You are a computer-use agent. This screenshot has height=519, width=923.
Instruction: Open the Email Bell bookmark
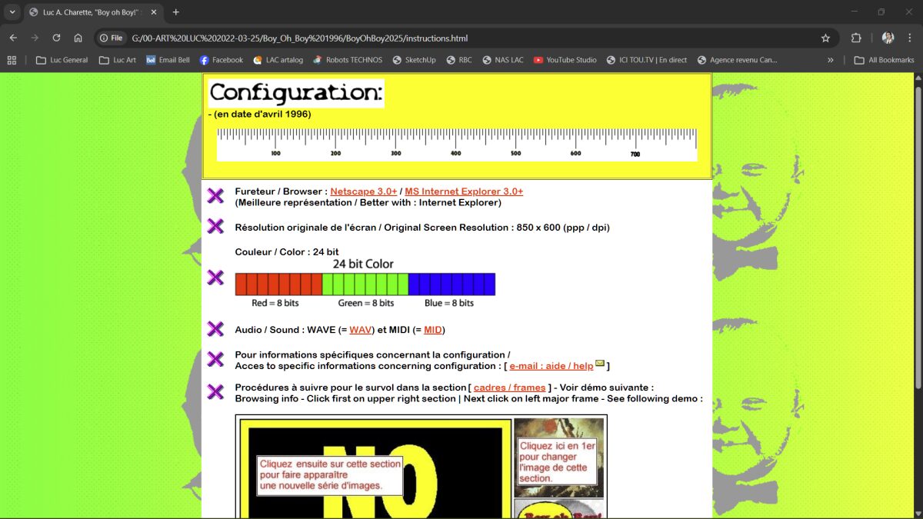click(168, 59)
